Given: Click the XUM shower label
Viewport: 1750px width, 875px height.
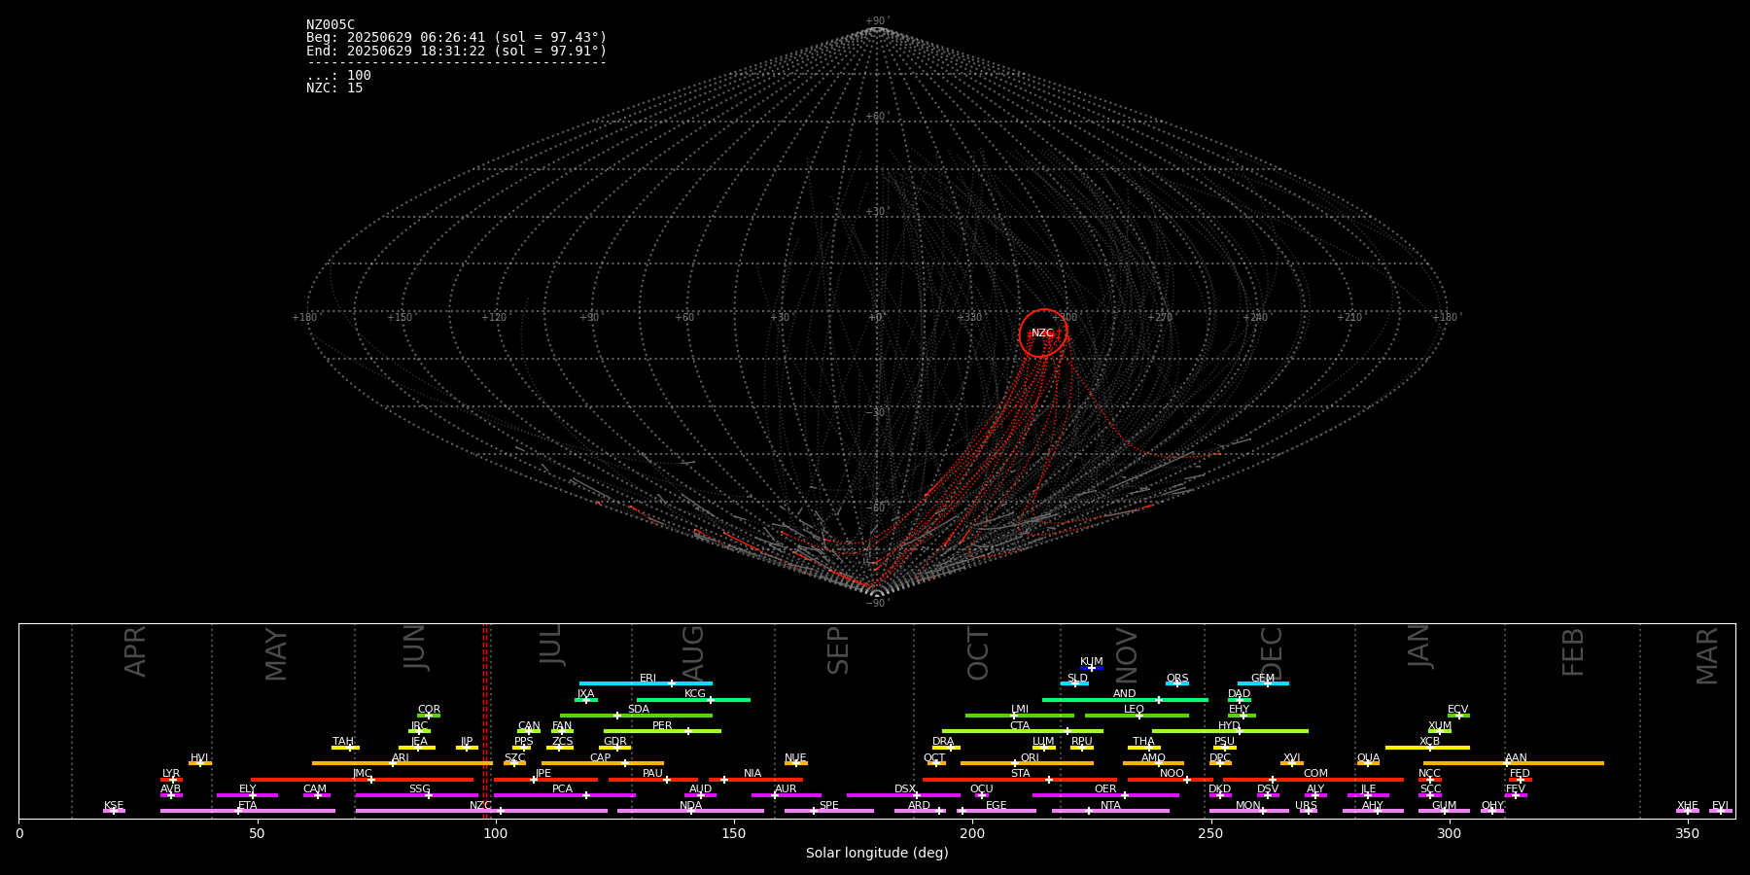Looking at the screenshot, I should point(1440,726).
